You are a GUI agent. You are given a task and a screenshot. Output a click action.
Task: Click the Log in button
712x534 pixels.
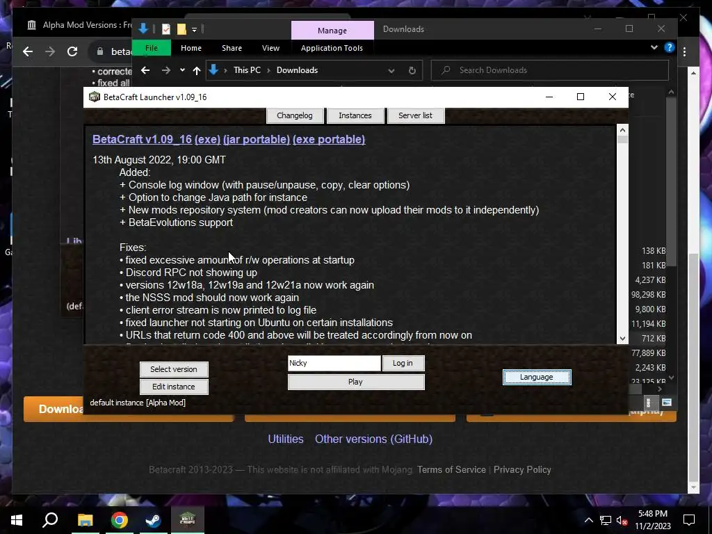click(x=403, y=363)
